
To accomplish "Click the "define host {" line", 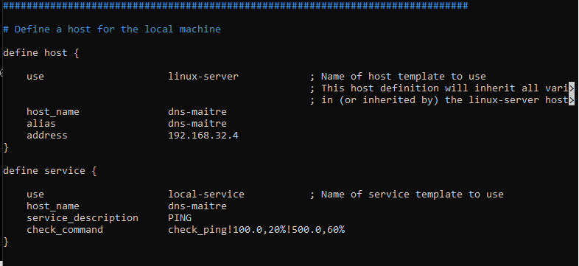I will click(x=41, y=53).
